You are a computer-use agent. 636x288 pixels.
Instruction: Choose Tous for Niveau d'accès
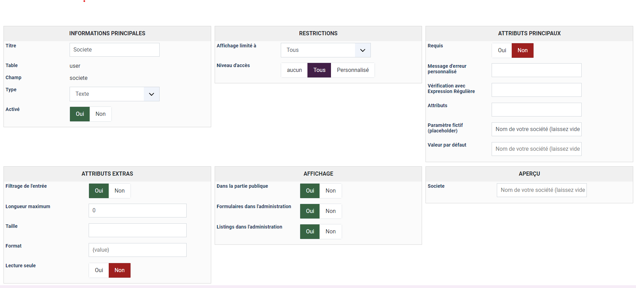click(x=319, y=70)
